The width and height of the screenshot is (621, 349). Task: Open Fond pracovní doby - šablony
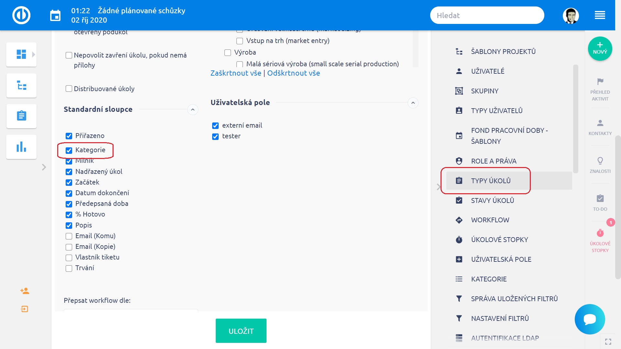click(x=509, y=136)
